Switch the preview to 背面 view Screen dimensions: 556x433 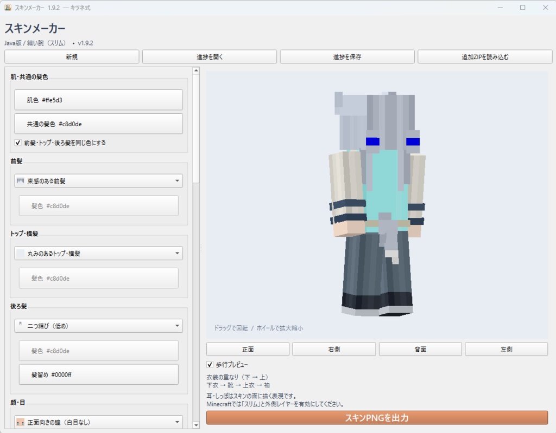coord(420,349)
